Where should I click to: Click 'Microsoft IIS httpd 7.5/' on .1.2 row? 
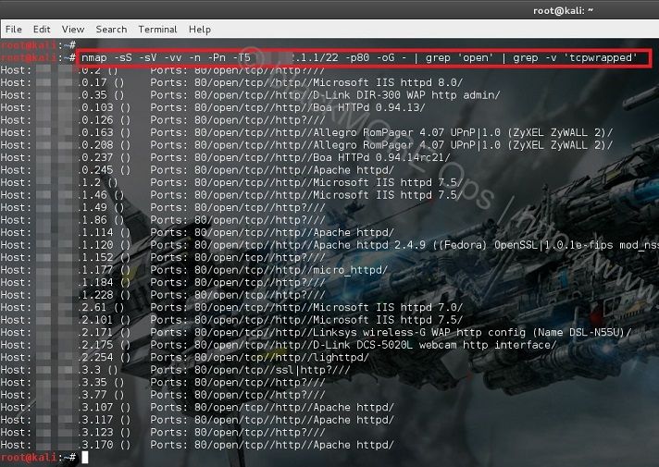click(388, 183)
